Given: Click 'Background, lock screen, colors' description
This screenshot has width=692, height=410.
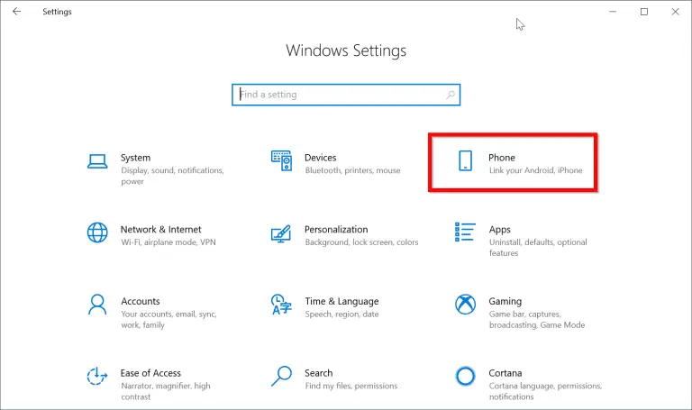Looking at the screenshot, I should (x=361, y=242).
